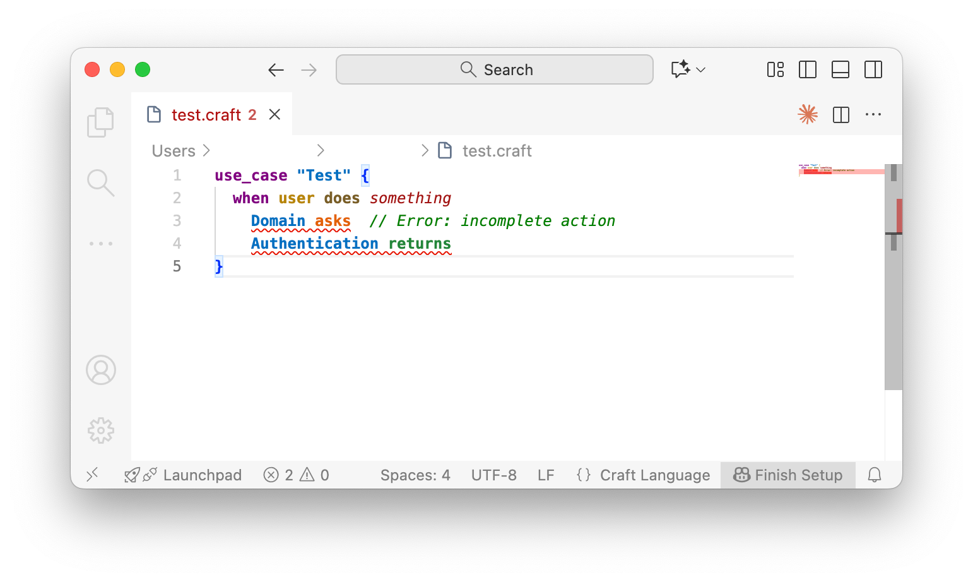Viewport: 973px width, 582px height.
Task: Toggle the secondary side bar
Action: point(873,69)
